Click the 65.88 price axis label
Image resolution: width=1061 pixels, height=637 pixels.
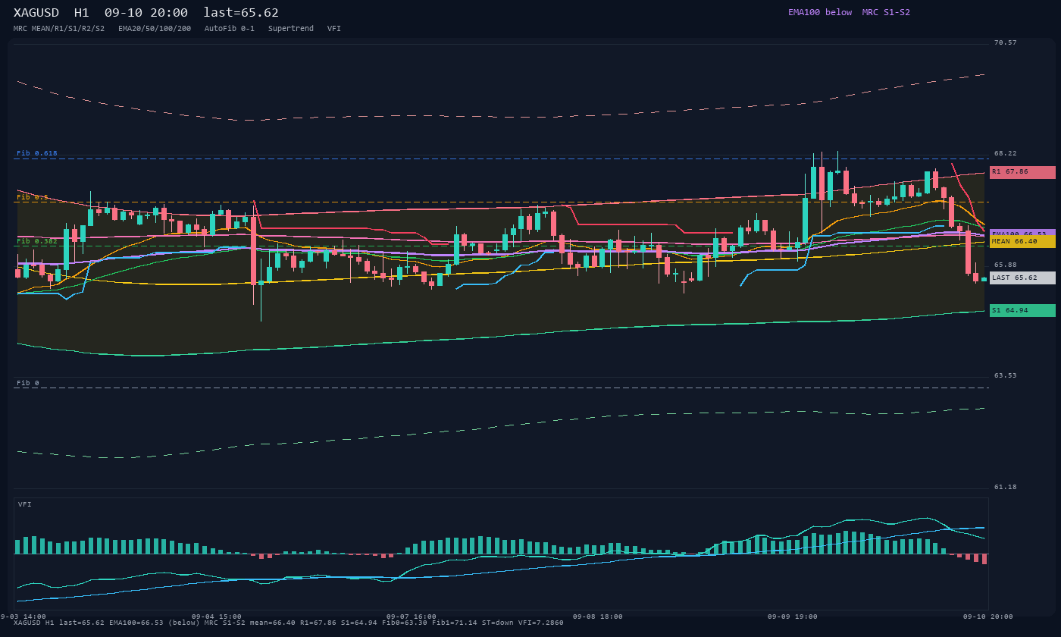point(1006,265)
